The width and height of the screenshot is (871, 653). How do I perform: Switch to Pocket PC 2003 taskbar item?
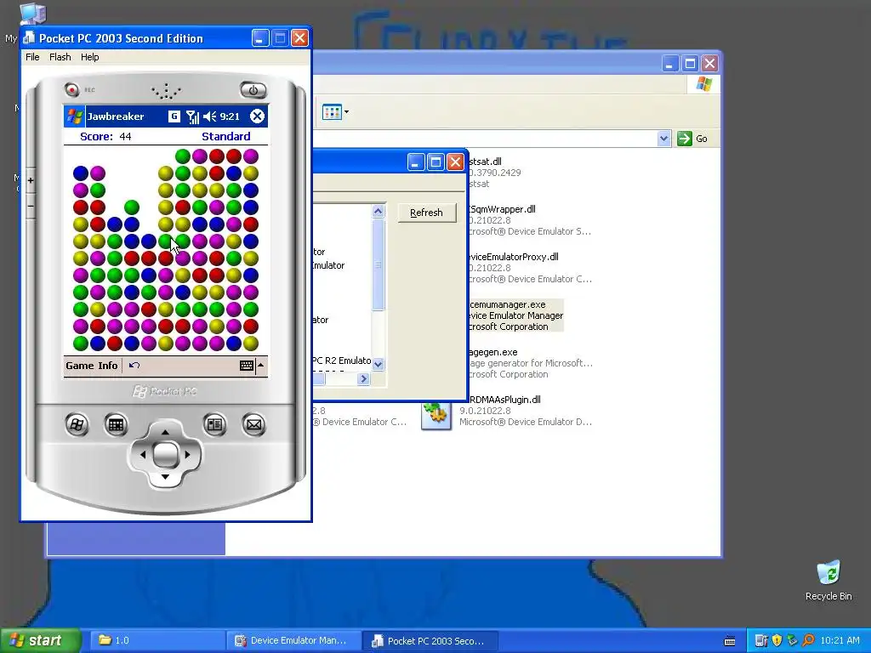[430, 641]
